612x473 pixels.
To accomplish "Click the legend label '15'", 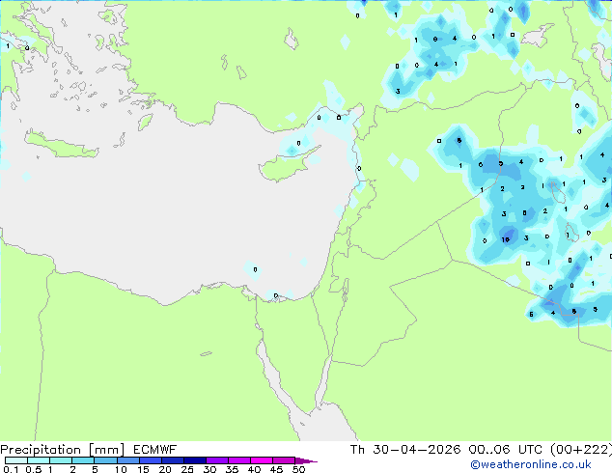I will (x=143, y=469).
